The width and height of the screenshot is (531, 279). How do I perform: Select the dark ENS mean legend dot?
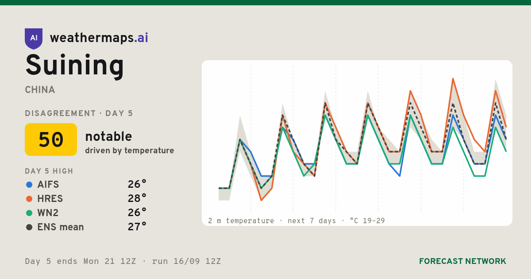coord(29,227)
